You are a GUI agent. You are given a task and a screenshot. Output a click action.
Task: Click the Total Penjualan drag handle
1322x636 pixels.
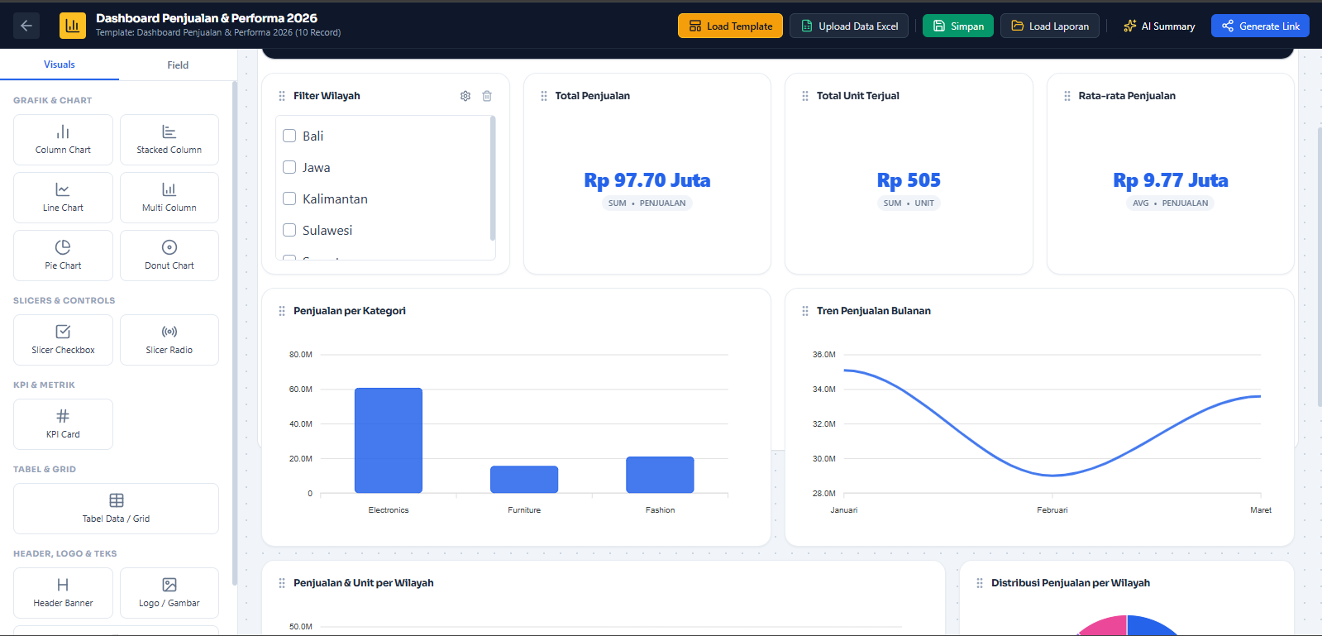pos(544,96)
